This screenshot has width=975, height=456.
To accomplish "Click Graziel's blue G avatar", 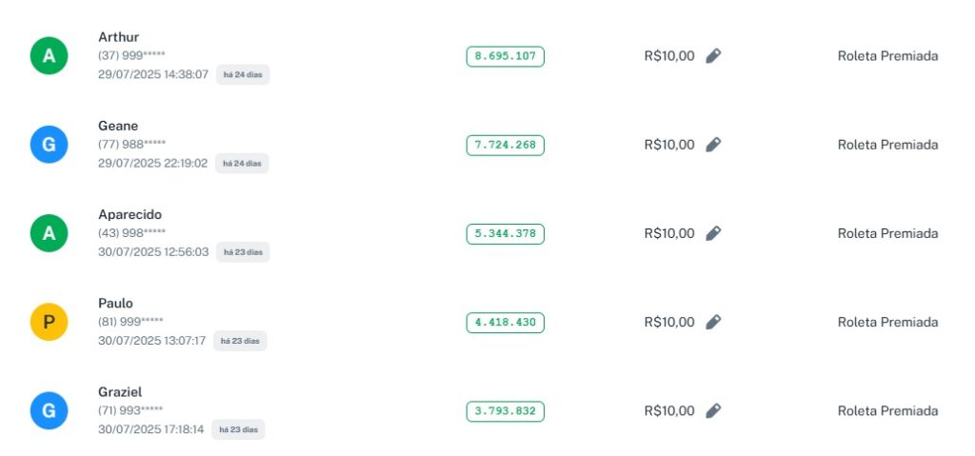I will 49,410.
